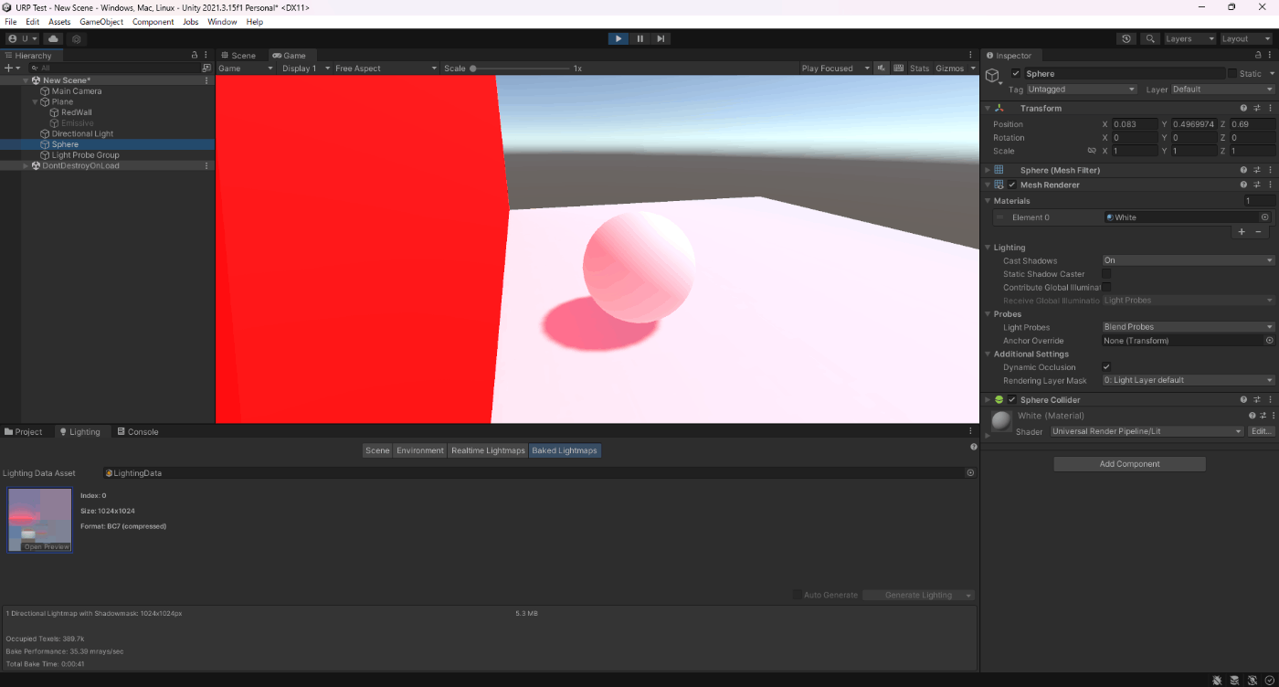Enable the Static checkbox
This screenshot has width=1279, height=687.
coord(1231,74)
